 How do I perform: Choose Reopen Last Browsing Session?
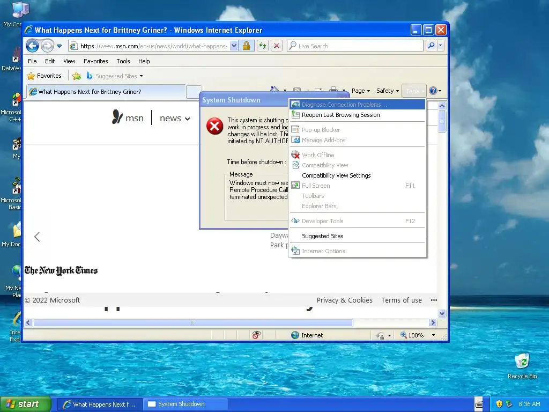tap(358, 115)
